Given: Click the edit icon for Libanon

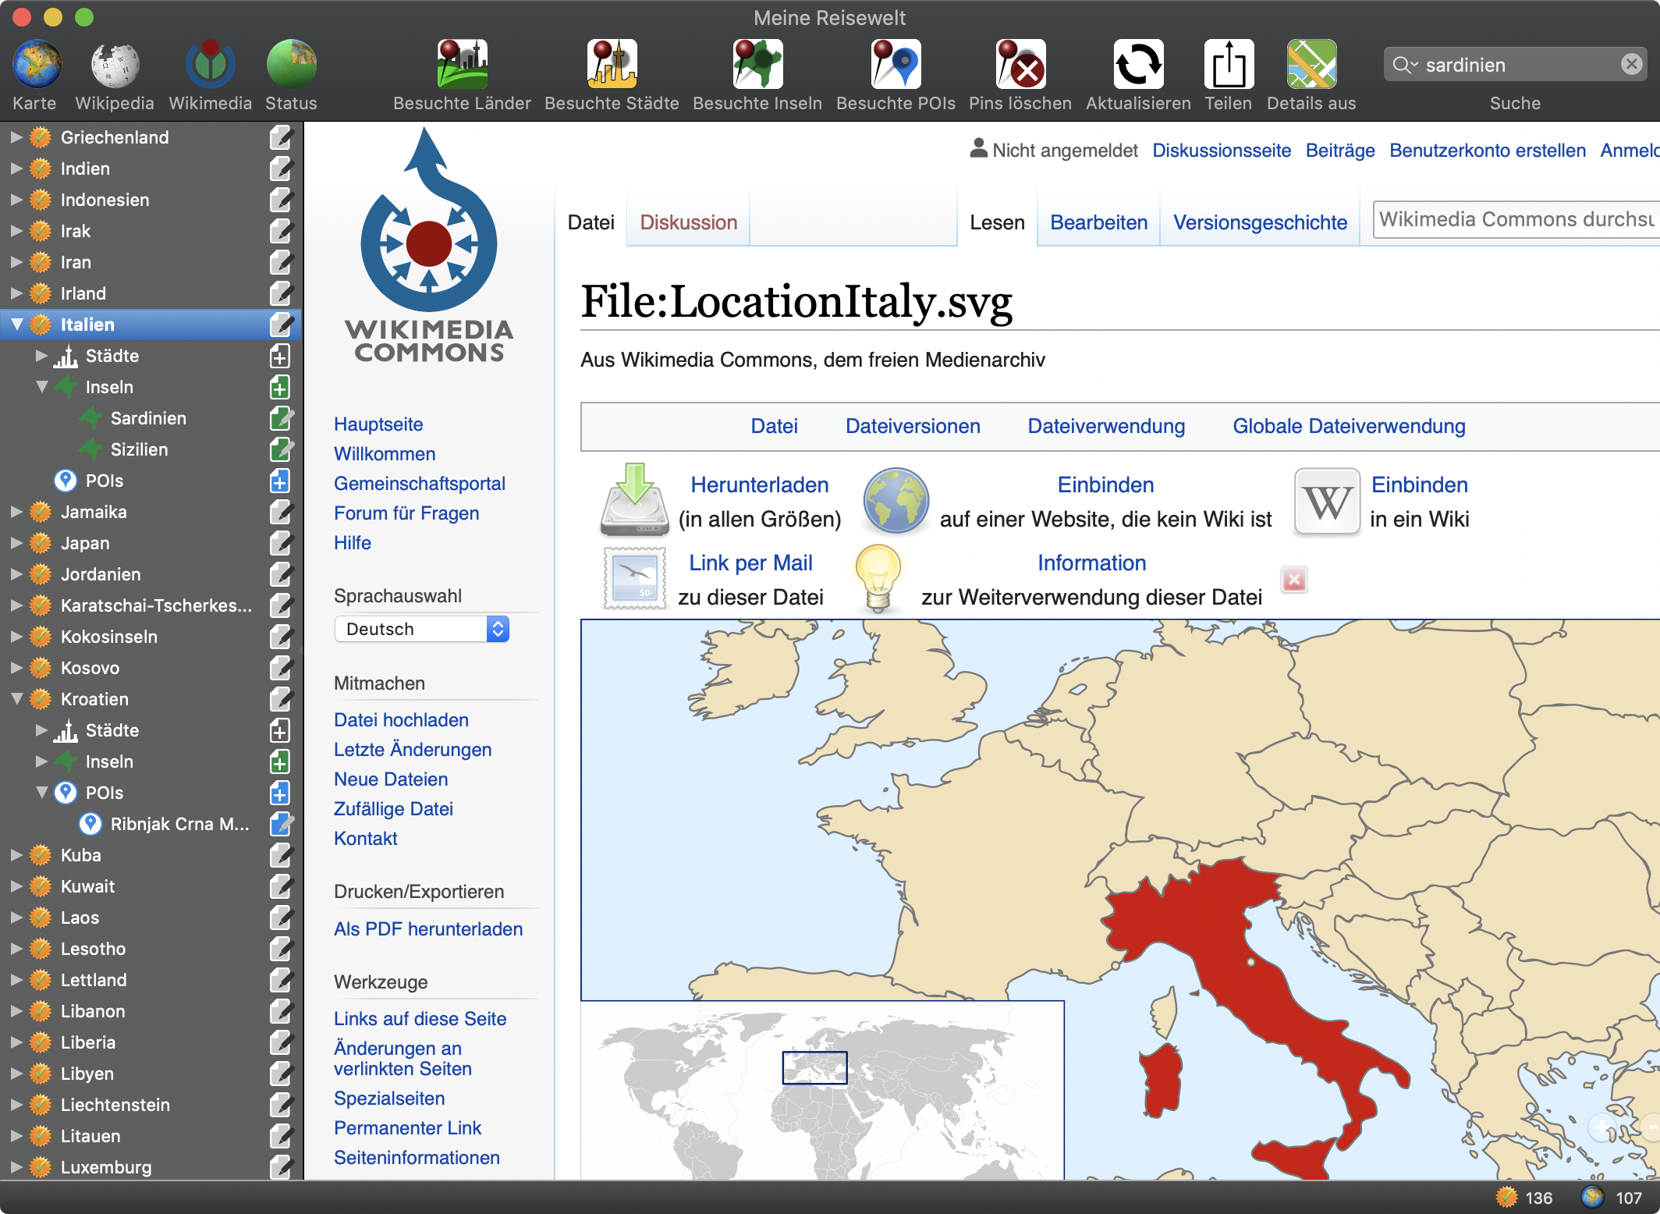Looking at the screenshot, I should point(281,1011).
